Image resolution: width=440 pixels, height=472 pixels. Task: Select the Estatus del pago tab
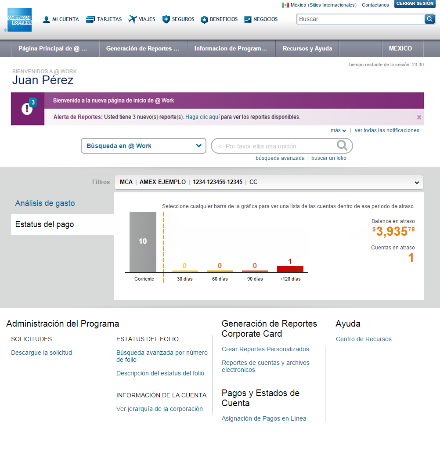pyautogui.click(x=63, y=224)
